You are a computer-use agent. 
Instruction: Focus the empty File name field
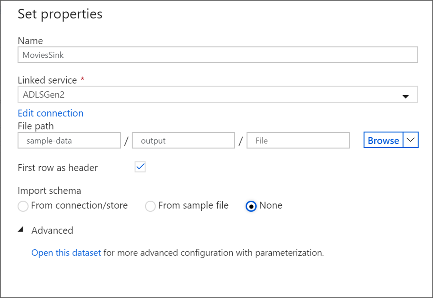298,141
